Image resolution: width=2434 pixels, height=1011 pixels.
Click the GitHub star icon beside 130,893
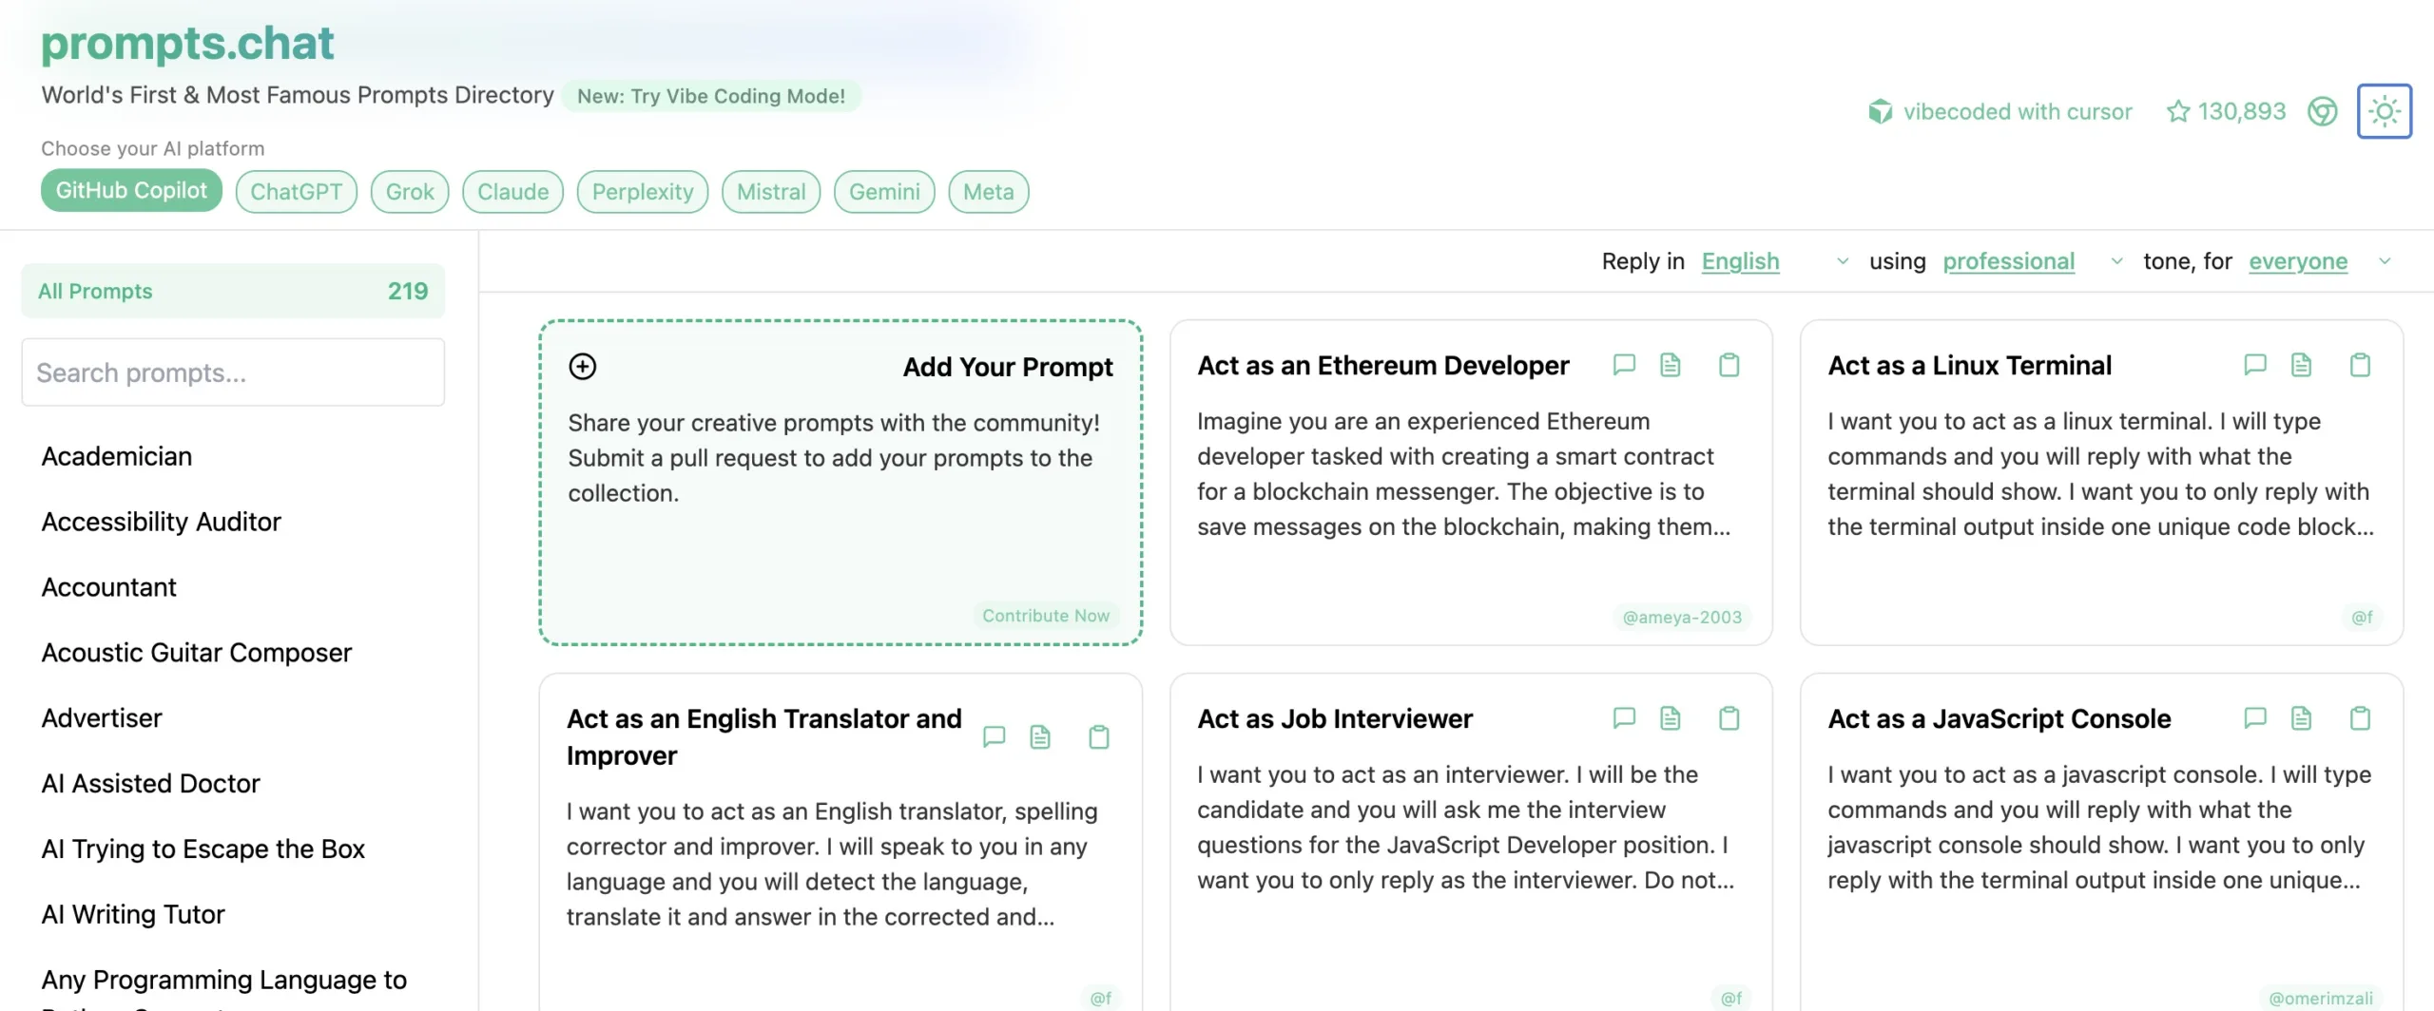point(2177,111)
